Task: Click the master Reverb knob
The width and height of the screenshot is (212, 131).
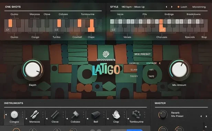Action: [163, 114]
